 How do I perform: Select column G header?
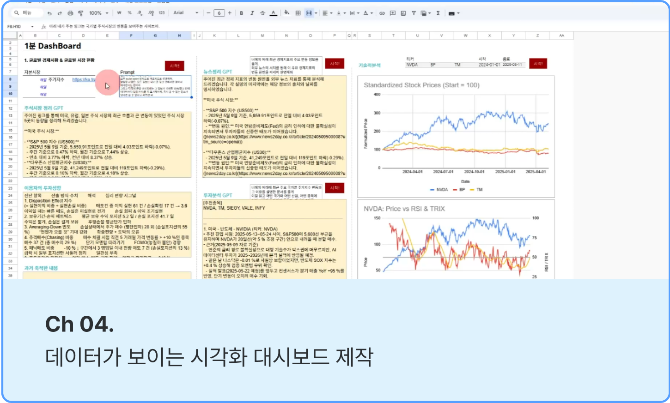tap(155, 36)
